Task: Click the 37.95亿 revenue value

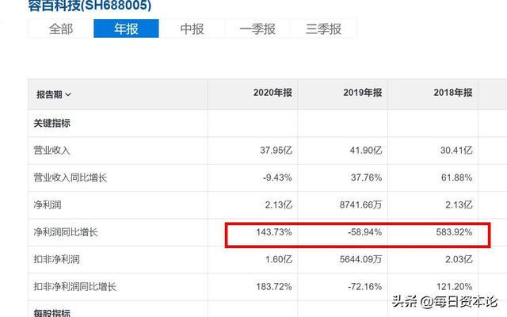Action: [276, 151]
